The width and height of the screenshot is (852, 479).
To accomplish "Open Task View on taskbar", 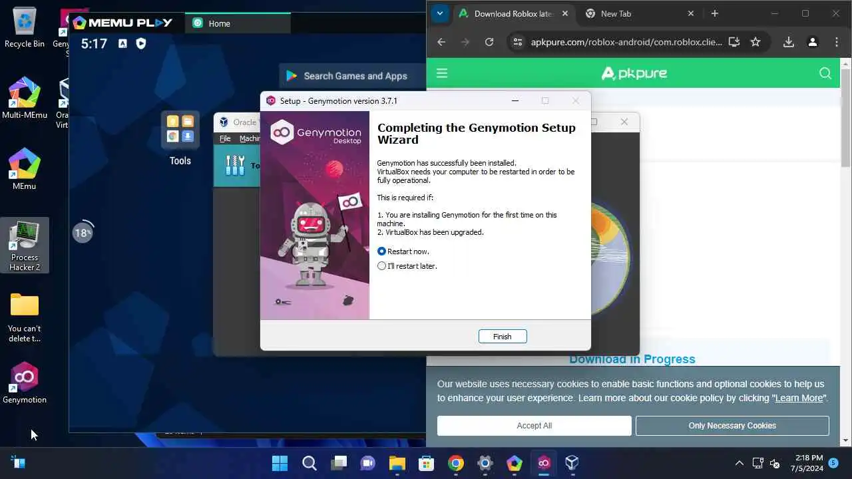I will [x=339, y=463].
